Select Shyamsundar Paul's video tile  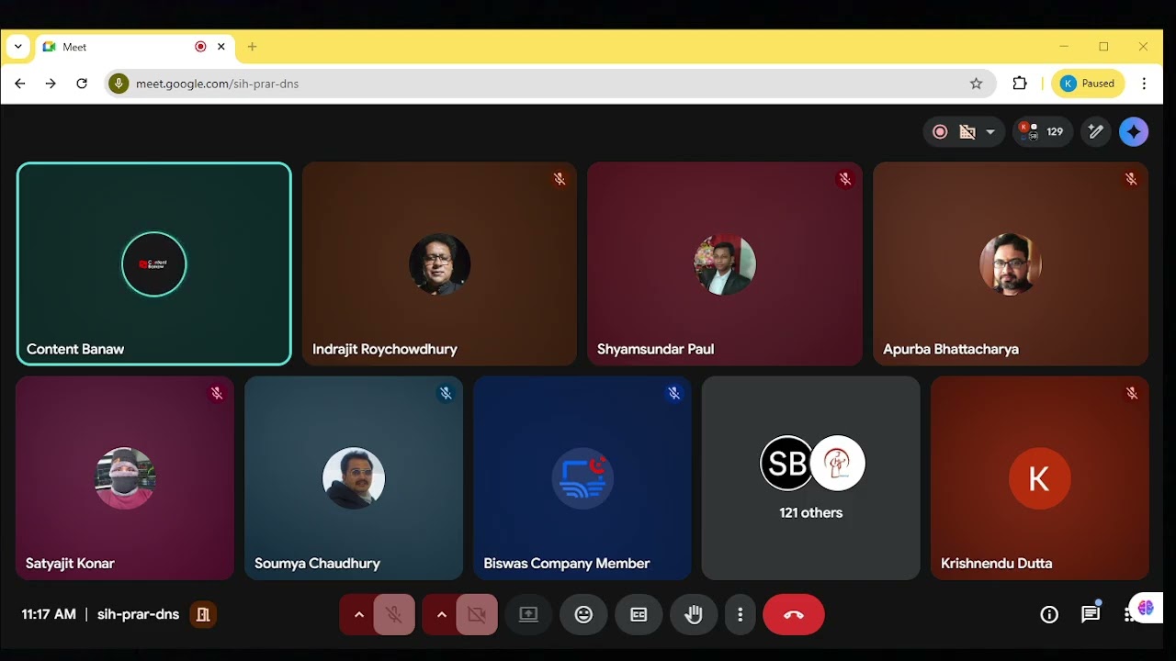725,264
